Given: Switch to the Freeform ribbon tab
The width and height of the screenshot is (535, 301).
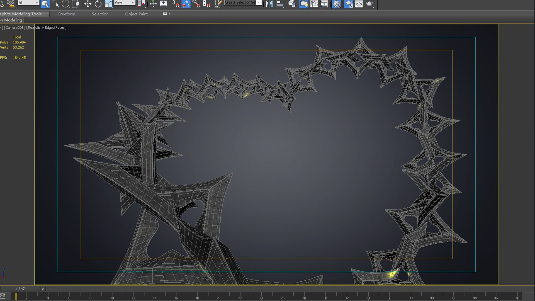Looking at the screenshot, I should point(67,14).
